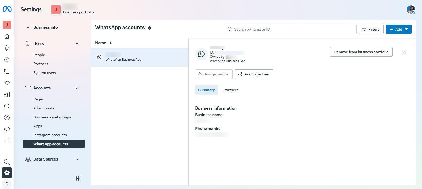Open Instagram accounts
The height and width of the screenshot is (189, 422).
[x=50, y=135]
